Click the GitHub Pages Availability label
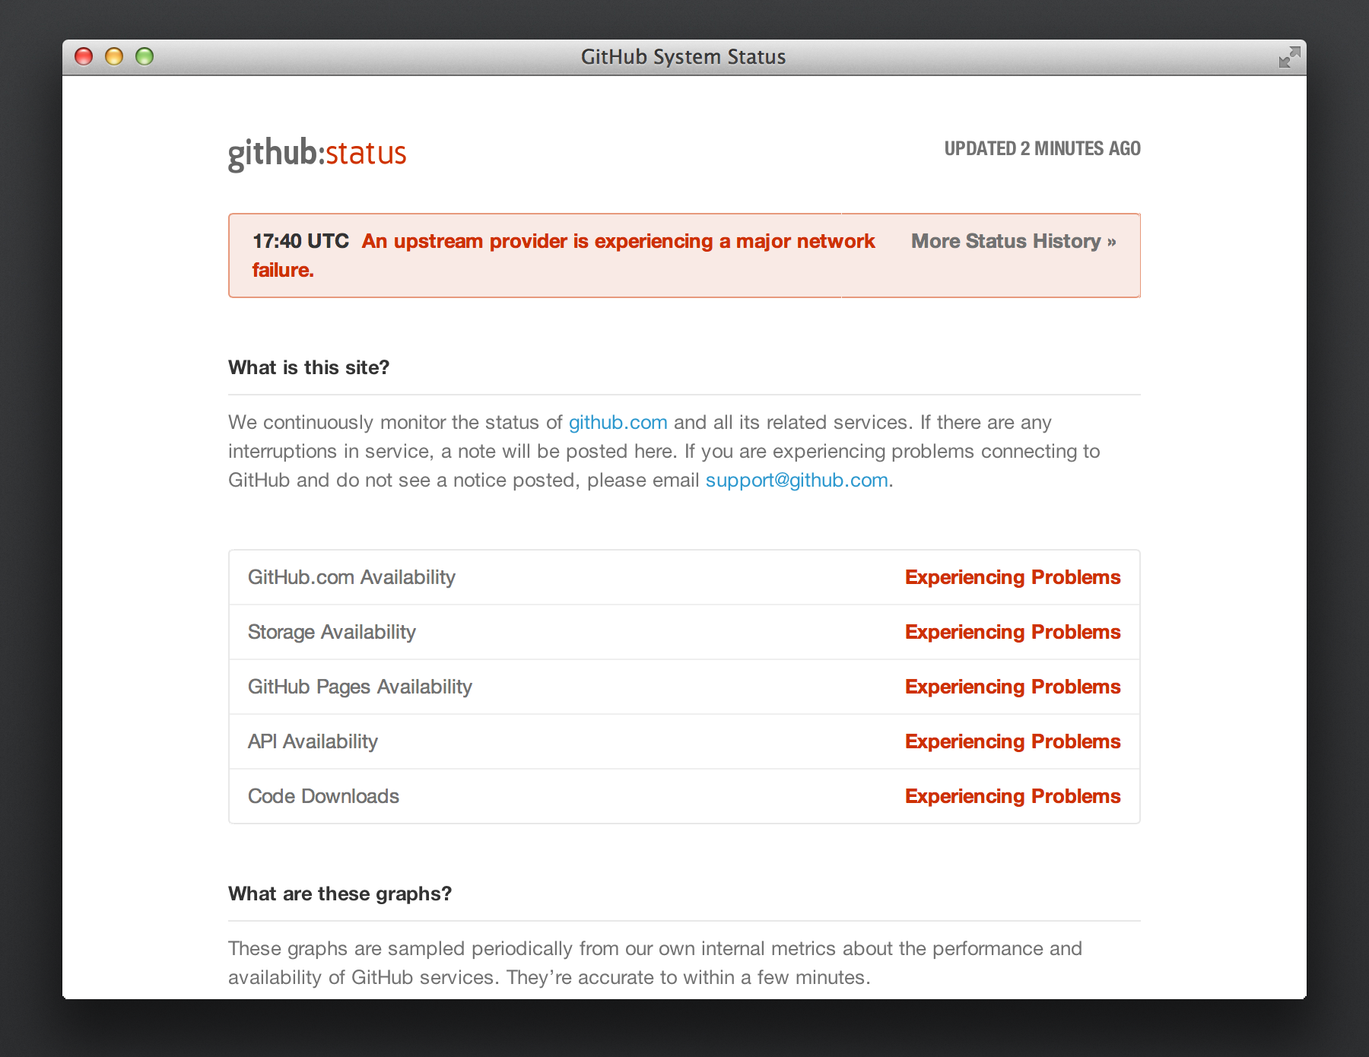This screenshot has height=1057, width=1369. point(360,687)
